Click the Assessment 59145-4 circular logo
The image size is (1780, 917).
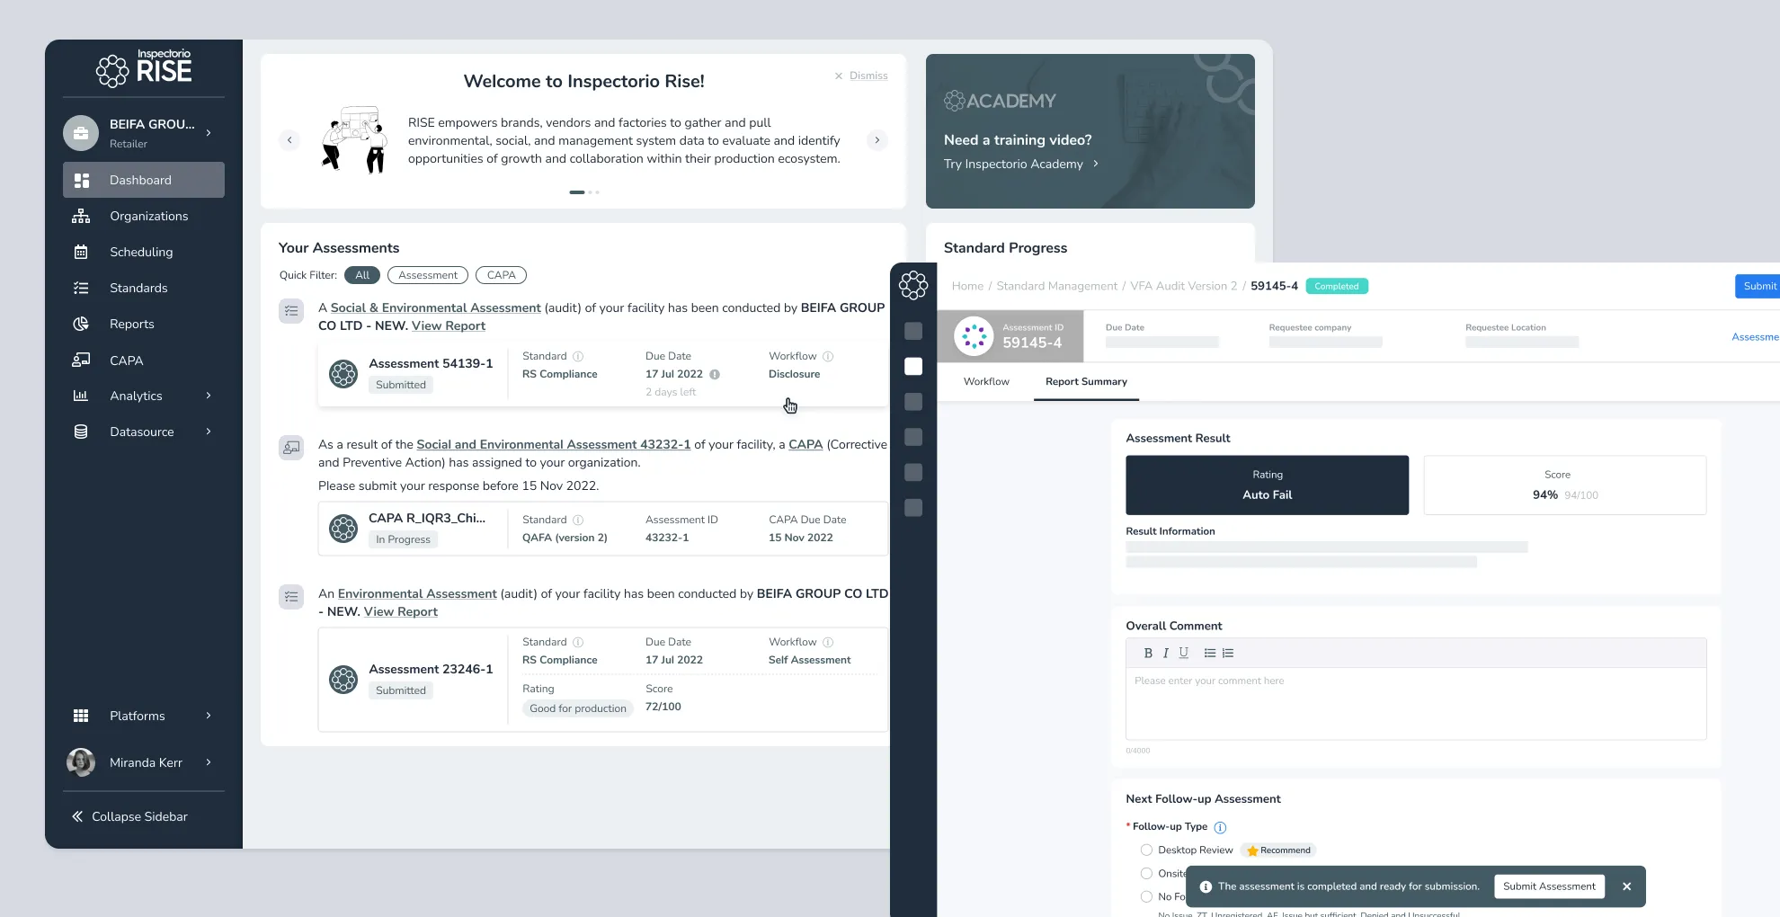coord(974,336)
